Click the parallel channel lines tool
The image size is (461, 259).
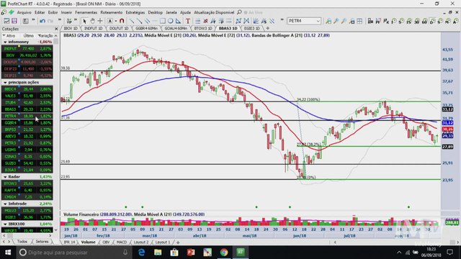[147, 21]
